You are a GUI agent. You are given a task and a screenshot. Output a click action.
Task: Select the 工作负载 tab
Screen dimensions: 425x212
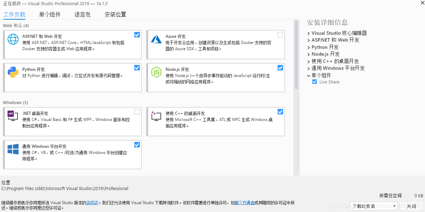14,14
